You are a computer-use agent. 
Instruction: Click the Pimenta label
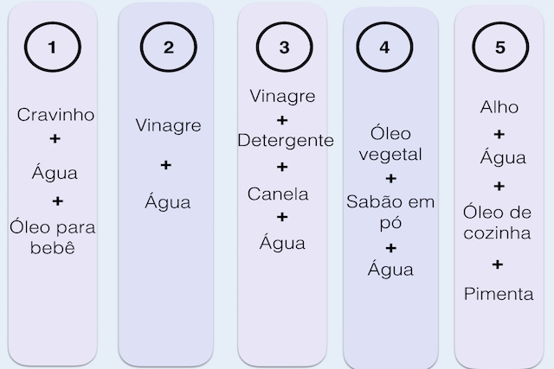point(499,294)
